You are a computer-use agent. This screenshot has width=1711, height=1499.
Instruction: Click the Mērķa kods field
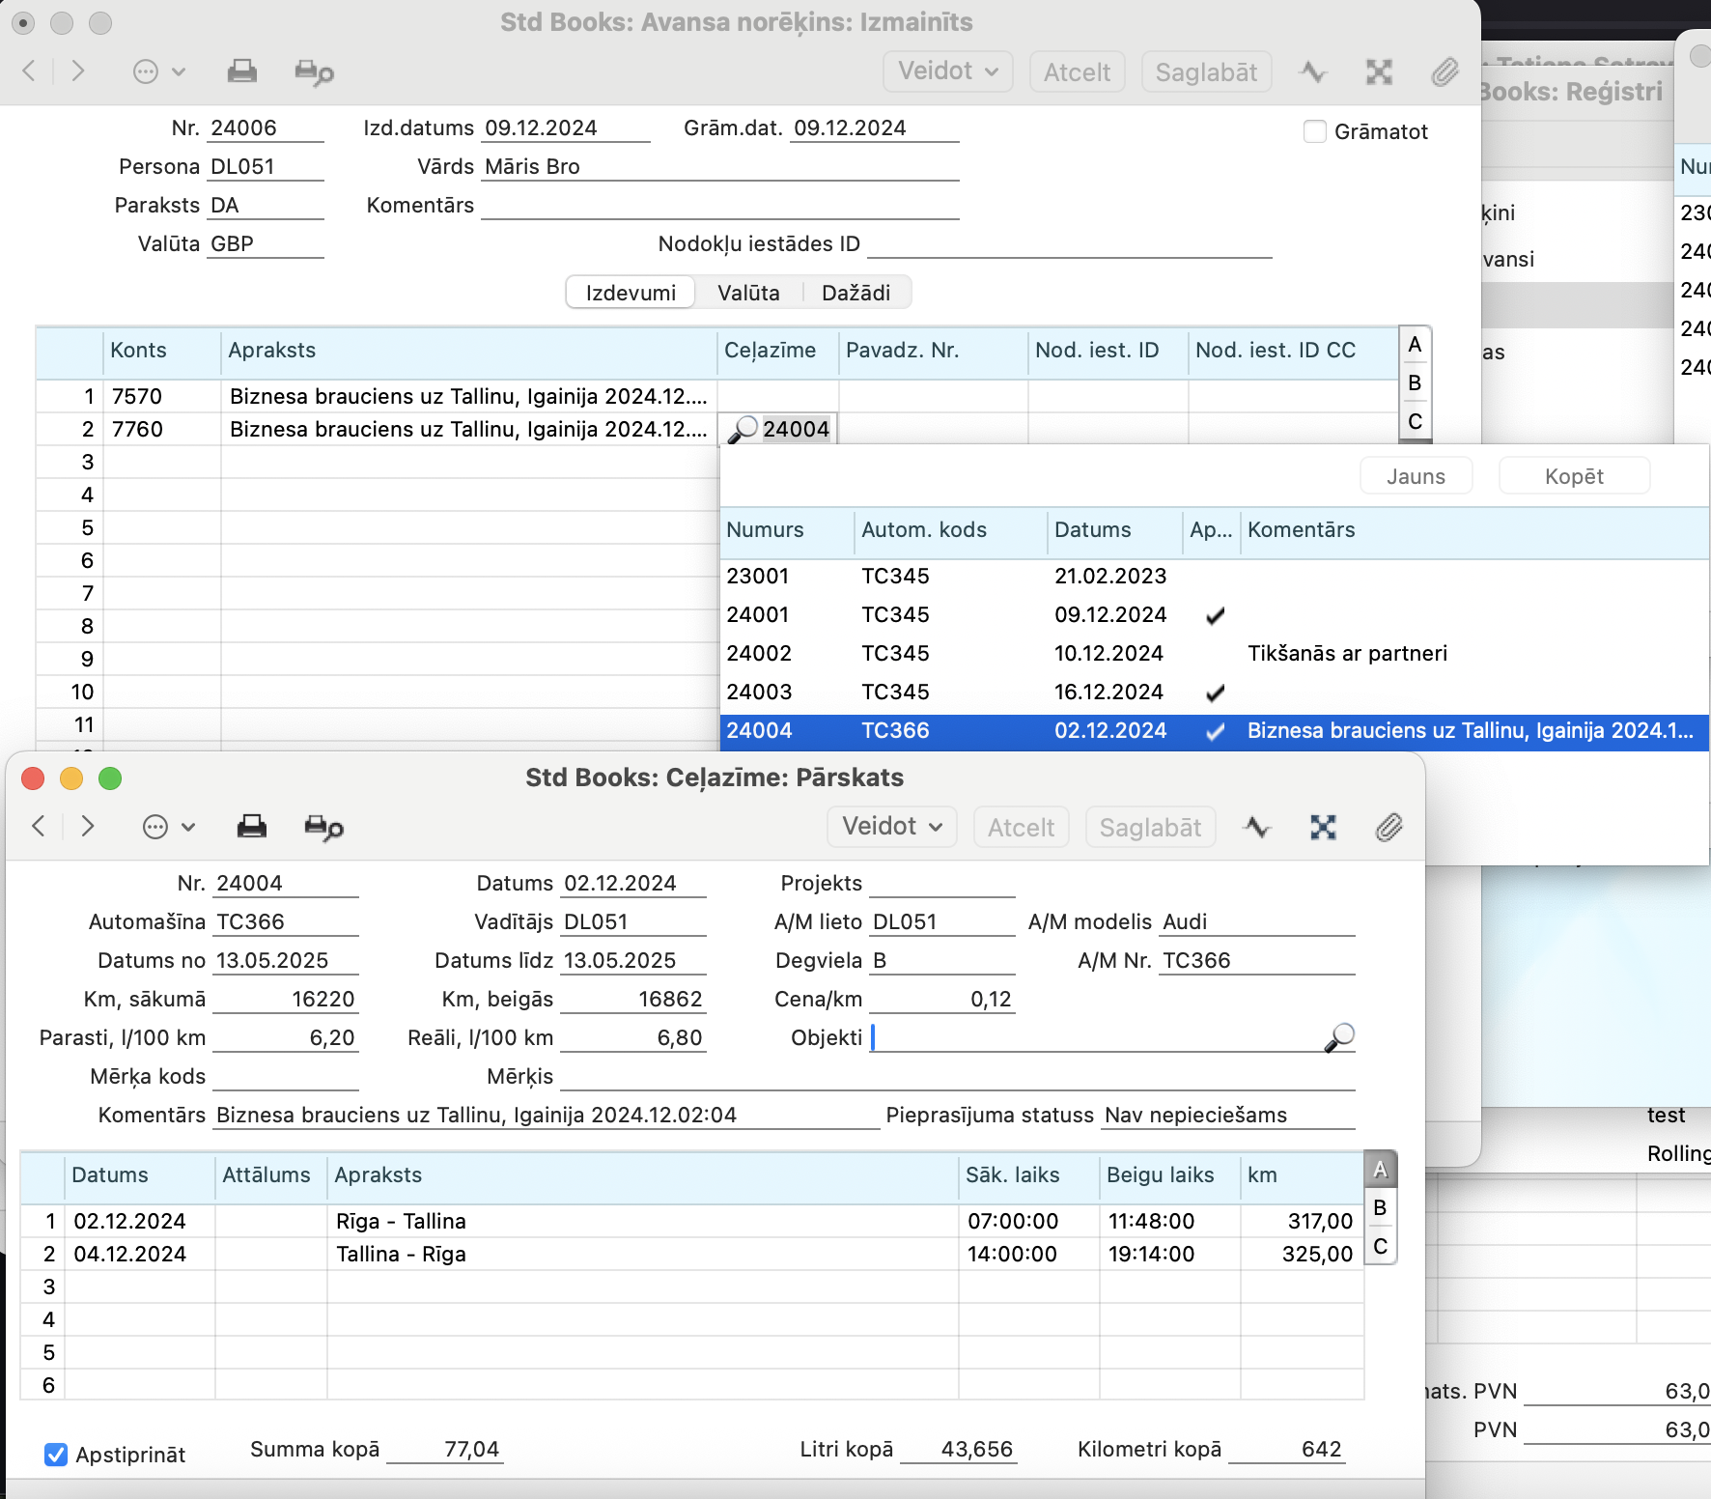(286, 1076)
